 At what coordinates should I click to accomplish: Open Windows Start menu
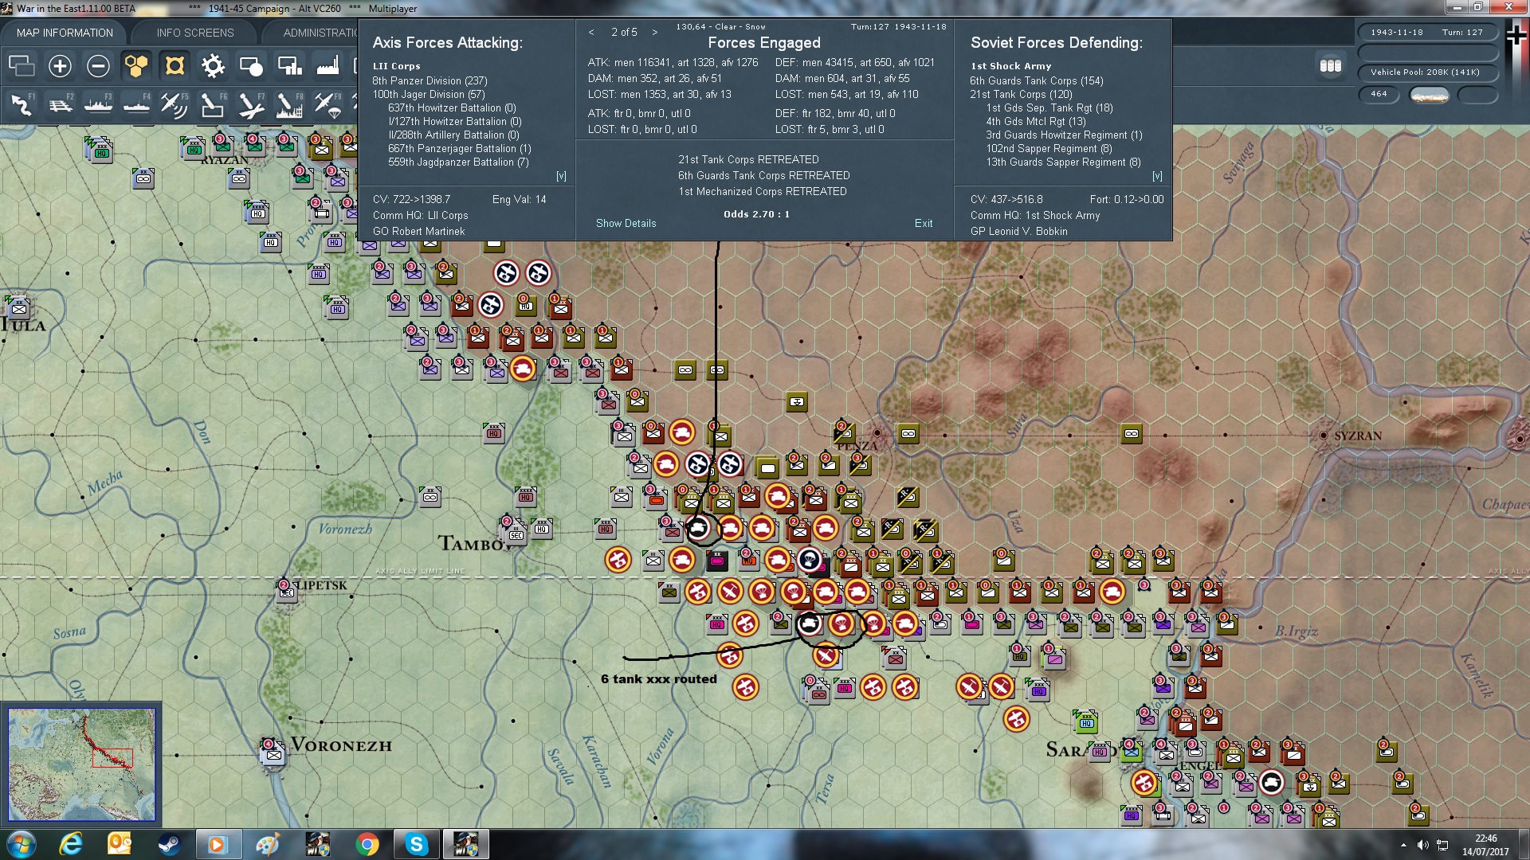point(22,844)
